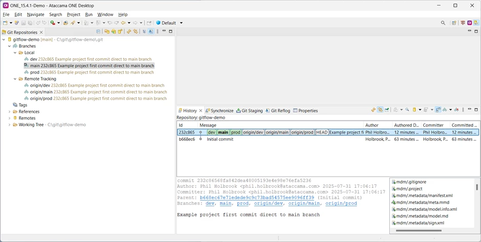Open the Default perspective dropdown arrow
The height and width of the screenshot is (242, 481).
pyautogui.click(x=181, y=23)
